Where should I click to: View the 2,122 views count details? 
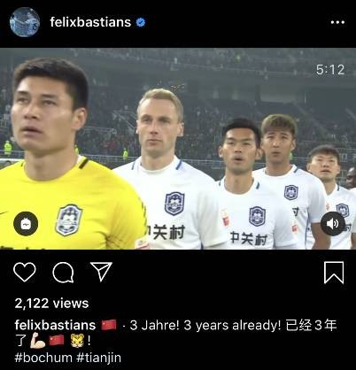(51, 304)
